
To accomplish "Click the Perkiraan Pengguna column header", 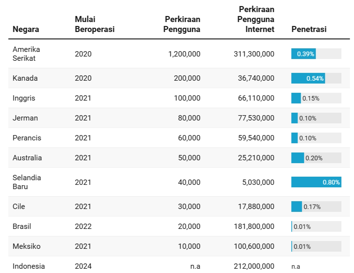I will tap(181, 24).
